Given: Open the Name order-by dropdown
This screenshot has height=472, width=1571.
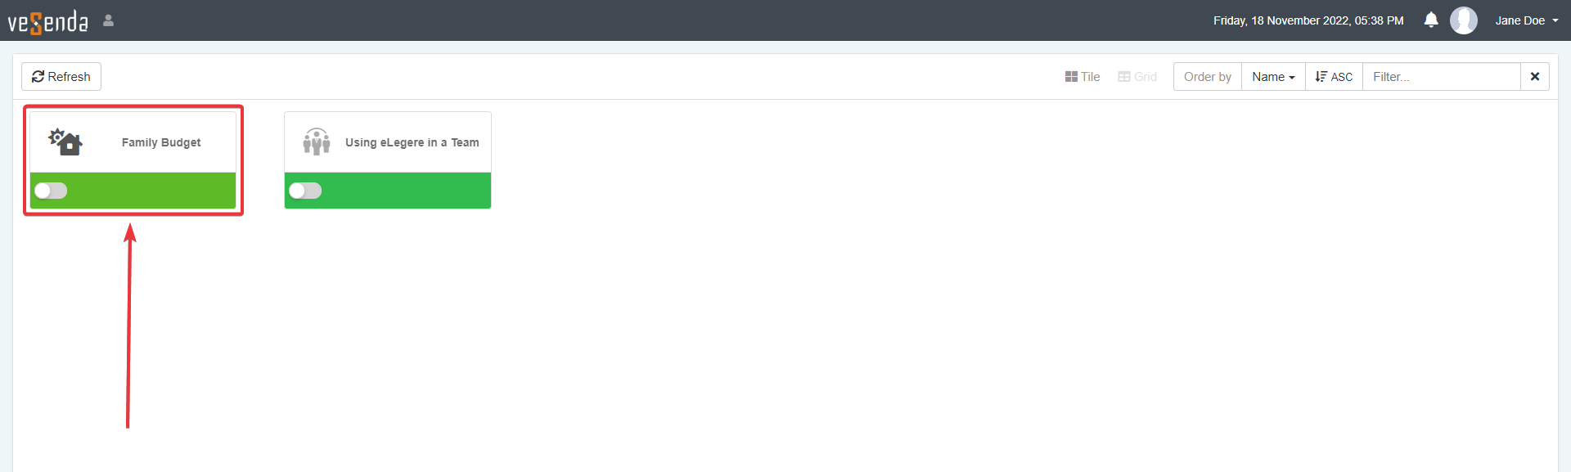Looking at the screenshot, I should [1273, 77].
